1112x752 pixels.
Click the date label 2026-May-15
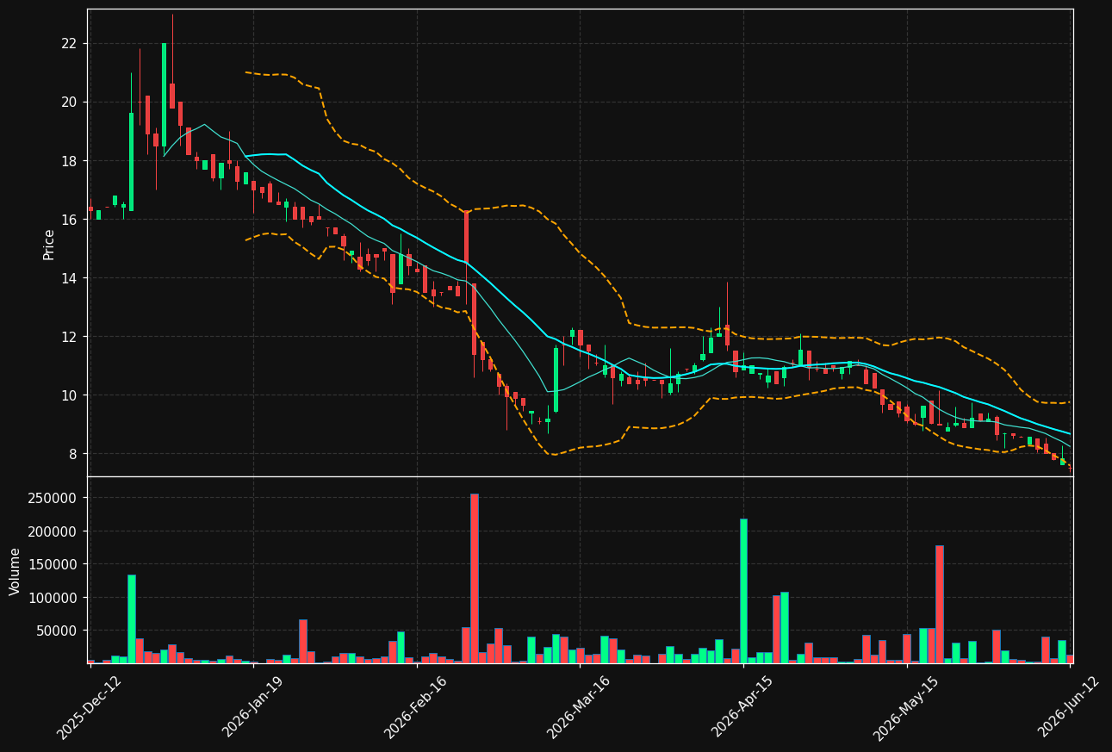pyautogui.click(x=905, y=707)
